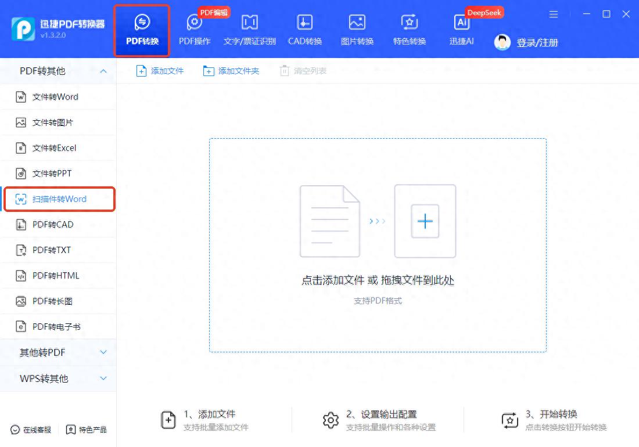The width and height of the screenshot is (639, 447).
Task: Click the plus box to add file
Action: point(425,221)
